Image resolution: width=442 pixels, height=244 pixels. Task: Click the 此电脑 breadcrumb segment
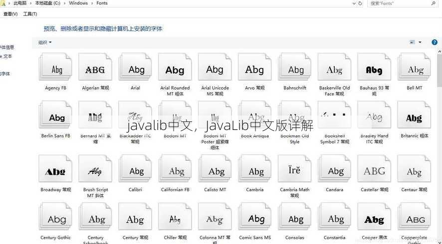click(x=20, y=3)
